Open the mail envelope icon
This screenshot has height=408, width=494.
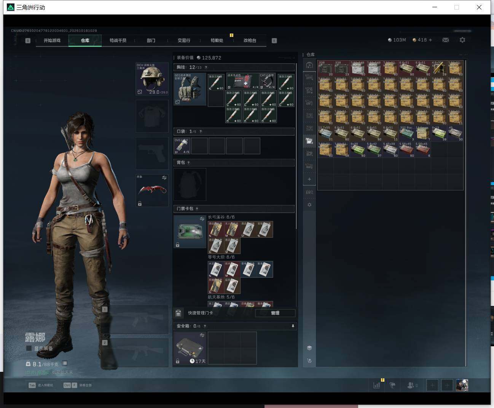point(446,40)
